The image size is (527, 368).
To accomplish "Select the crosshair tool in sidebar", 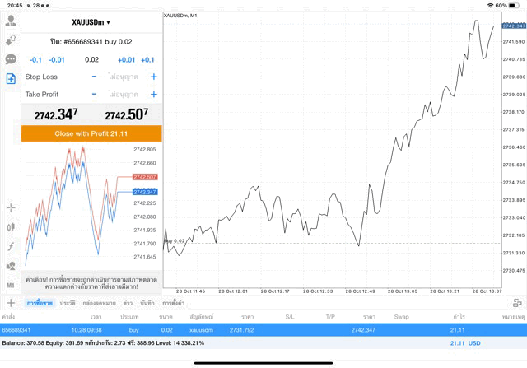I will click(x=11, y=207).
